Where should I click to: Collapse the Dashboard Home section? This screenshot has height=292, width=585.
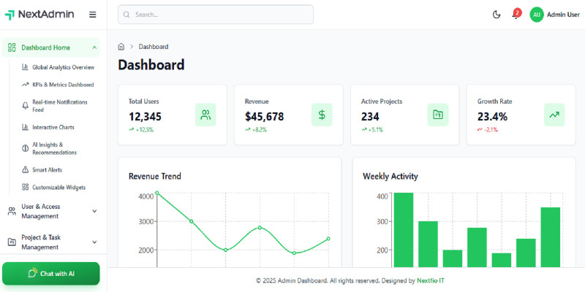point(94,48)
